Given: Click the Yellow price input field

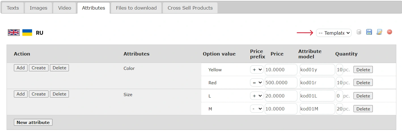Looking at the screenshot, I should click(x=281, y=70).
